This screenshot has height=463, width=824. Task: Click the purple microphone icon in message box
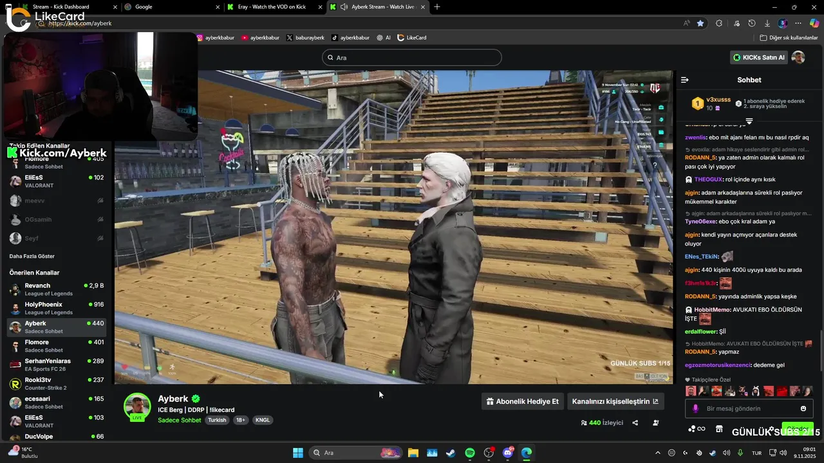[695, 408]
